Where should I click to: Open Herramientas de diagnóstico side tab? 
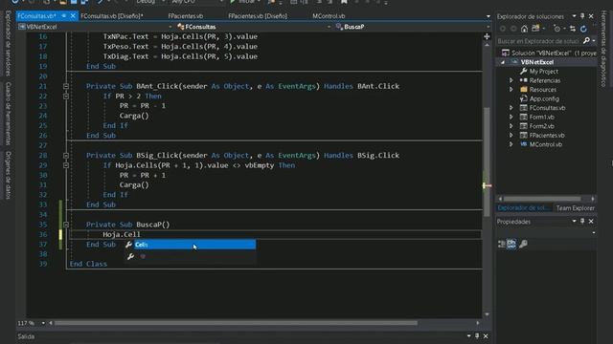(x=604, y=49)
